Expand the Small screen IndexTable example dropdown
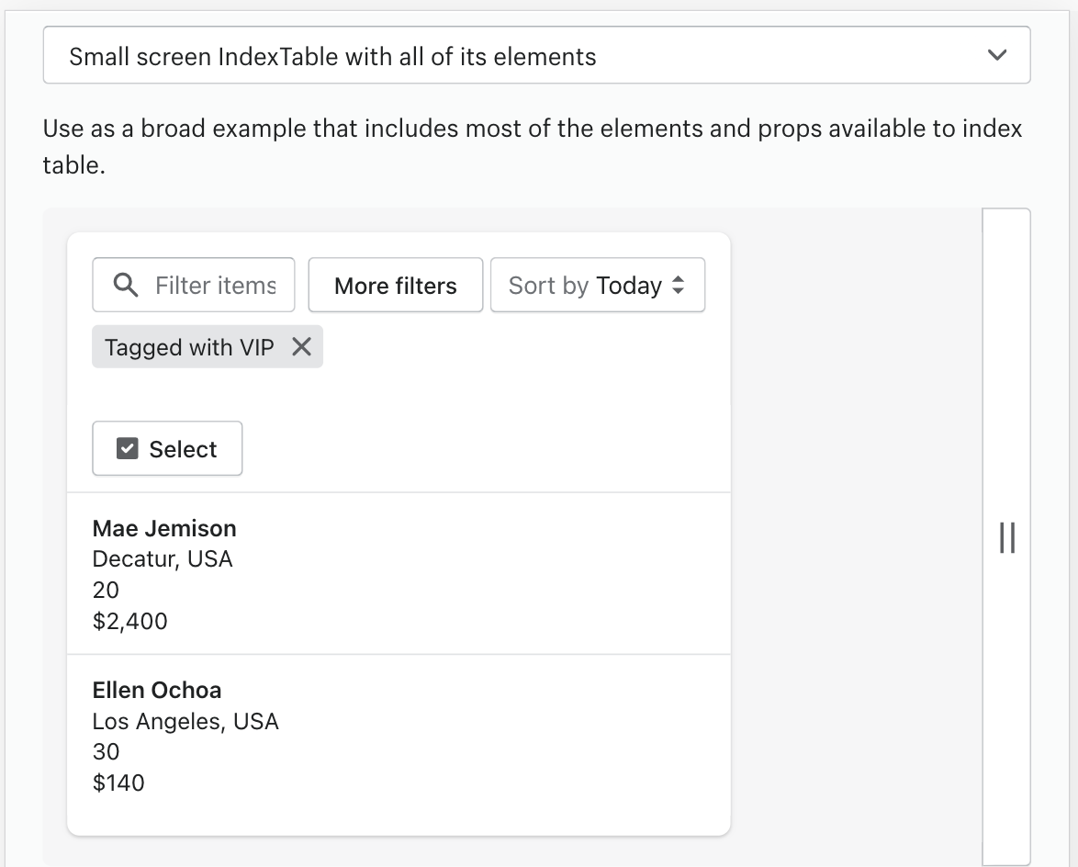The height and width of the screenshot is (867, 1078). click(536, 56)
